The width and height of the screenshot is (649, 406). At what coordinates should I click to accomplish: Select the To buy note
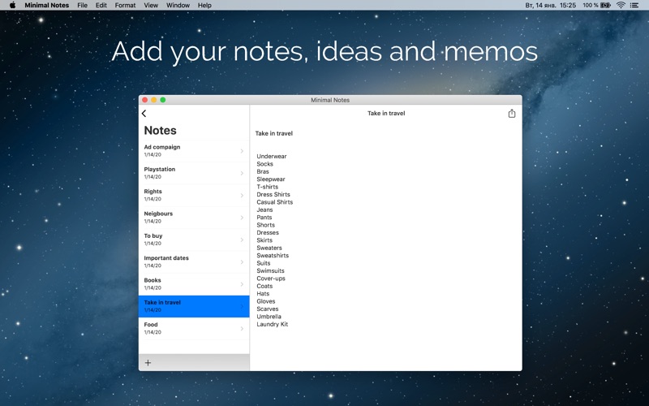coord(194,240)
